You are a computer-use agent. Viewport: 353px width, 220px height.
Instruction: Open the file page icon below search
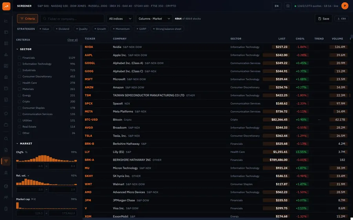6,150
